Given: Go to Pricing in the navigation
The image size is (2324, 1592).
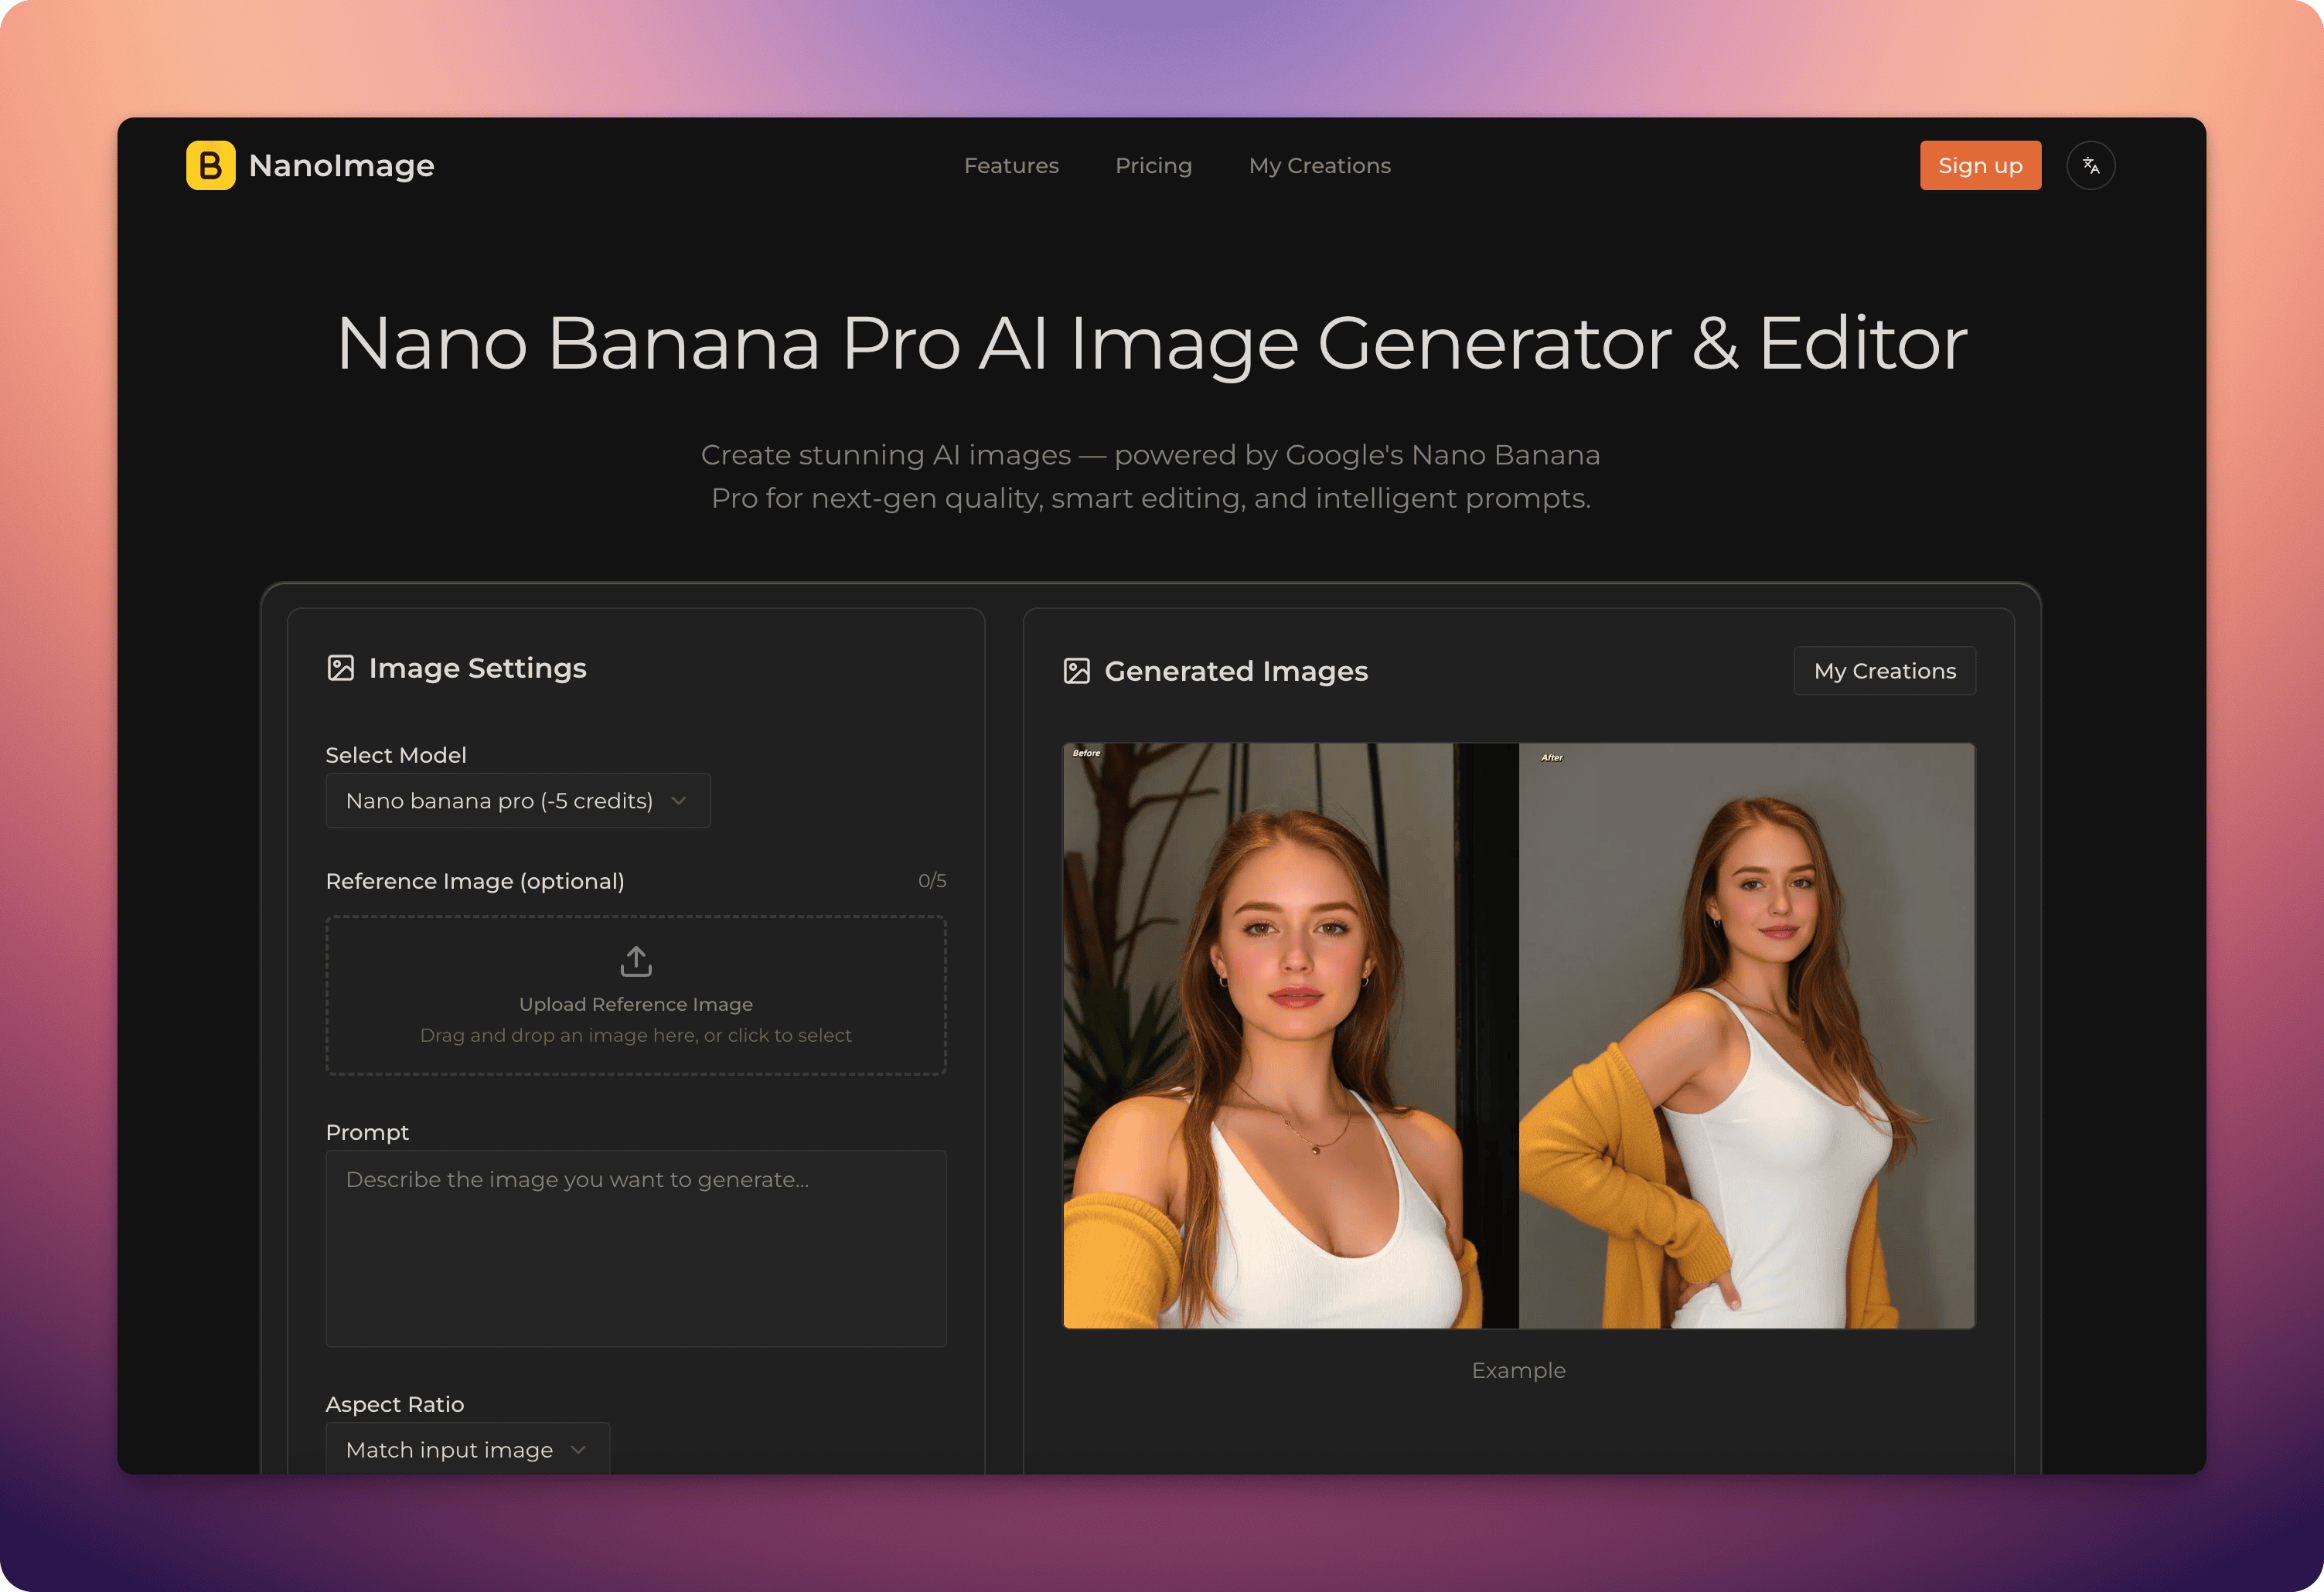Looking at the screenshot, I should pos(1153,165).
